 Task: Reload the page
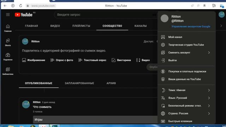pos(20,6)
